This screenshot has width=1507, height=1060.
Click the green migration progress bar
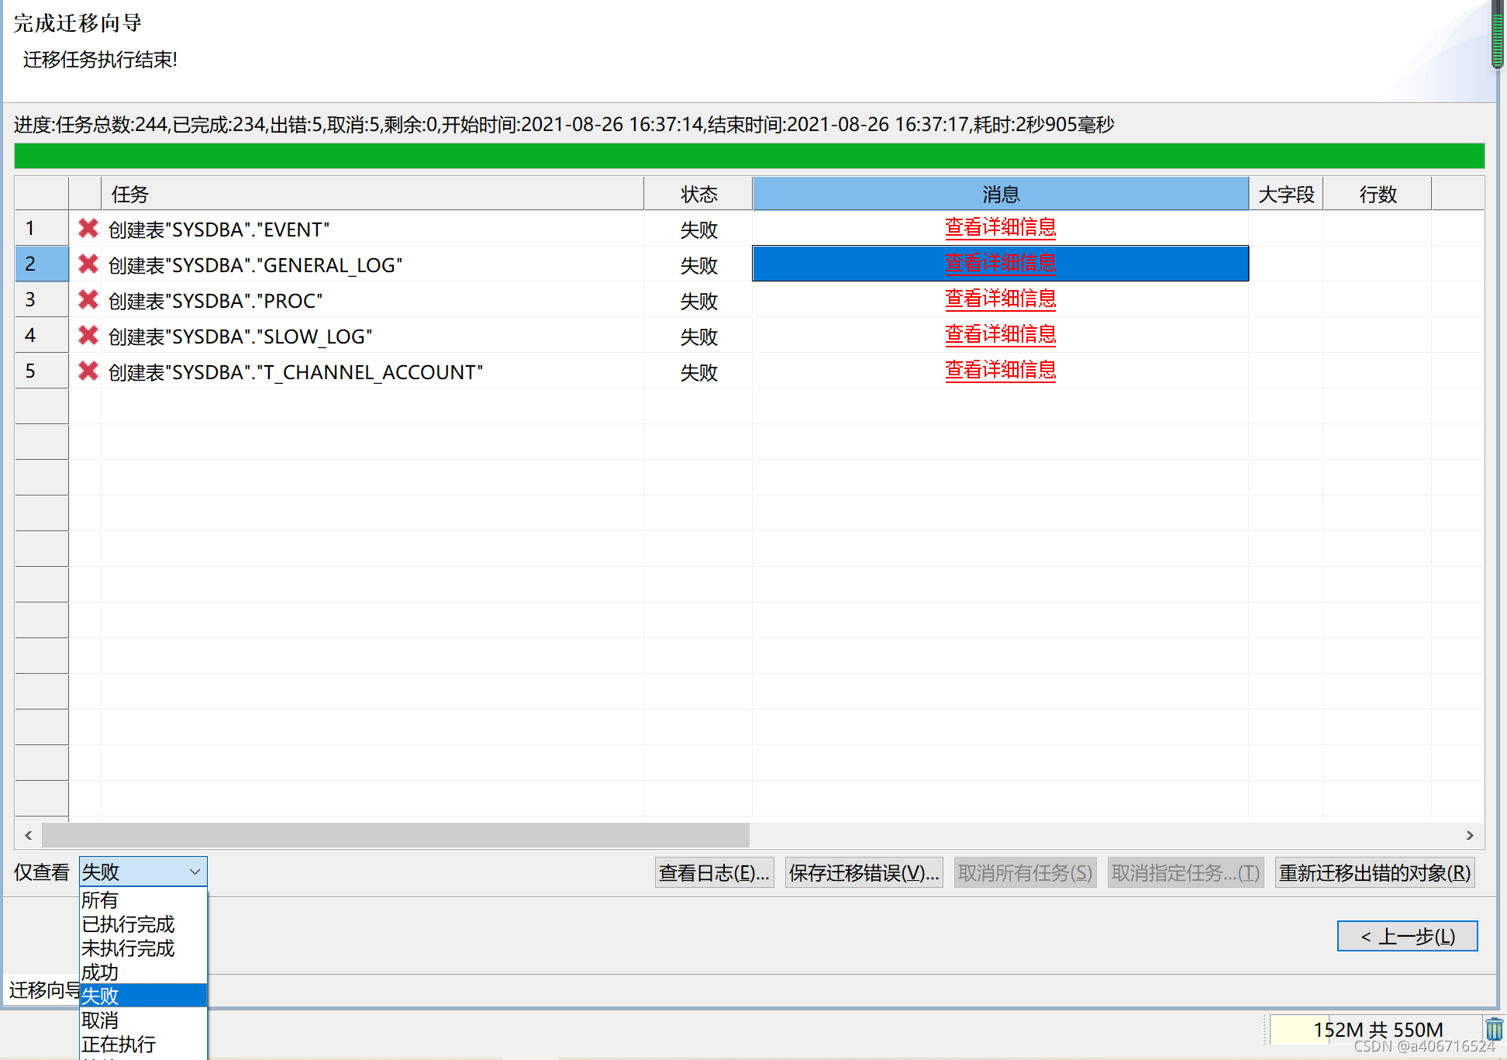tap(749, 156)
